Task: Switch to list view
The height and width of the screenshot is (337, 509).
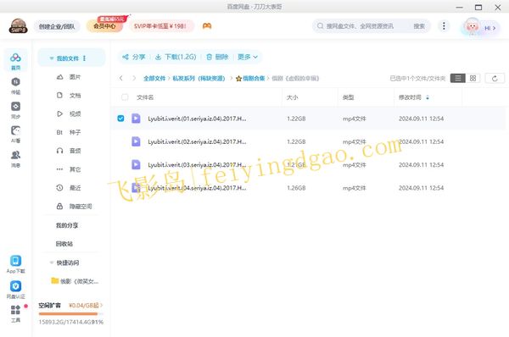Action: [458, 78]
